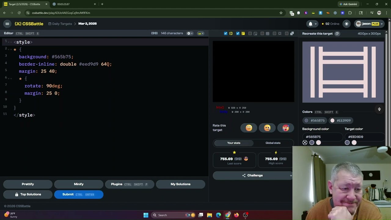Copy color chip #EED9D9
Image resolution: width=391 pixels, height=220 pixels.
pyautogui.click(x=340, y=120)
